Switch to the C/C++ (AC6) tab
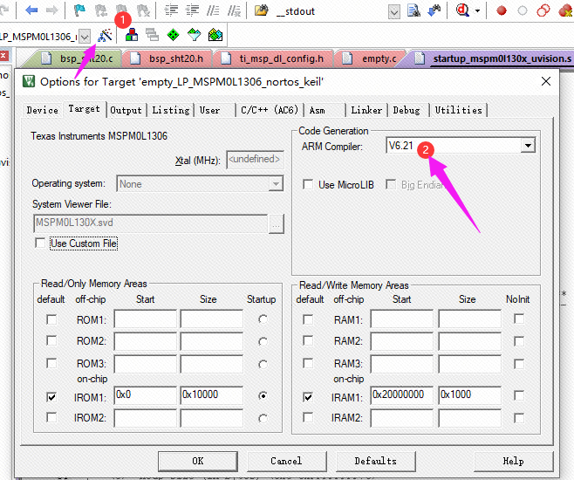 (x=270, y=110)
